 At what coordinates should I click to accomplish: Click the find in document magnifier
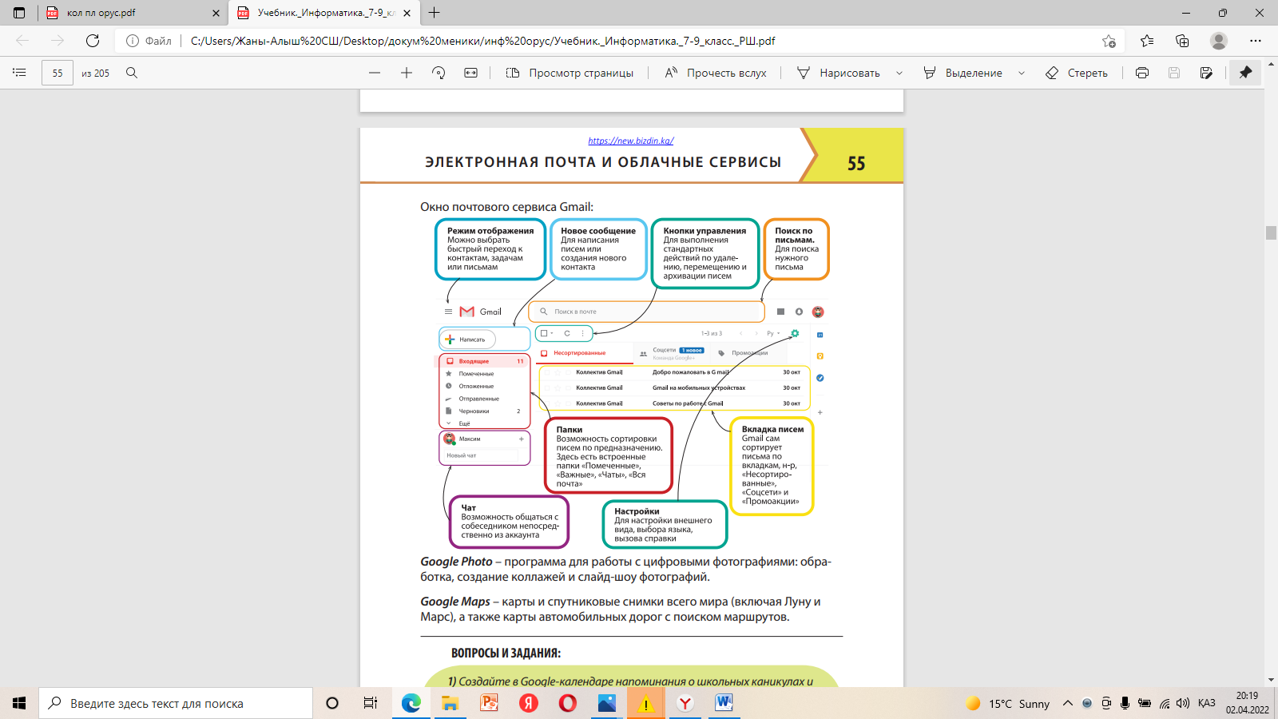point(132,73)
